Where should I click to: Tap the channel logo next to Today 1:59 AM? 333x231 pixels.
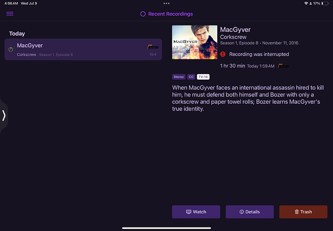(x=283, y=66)
